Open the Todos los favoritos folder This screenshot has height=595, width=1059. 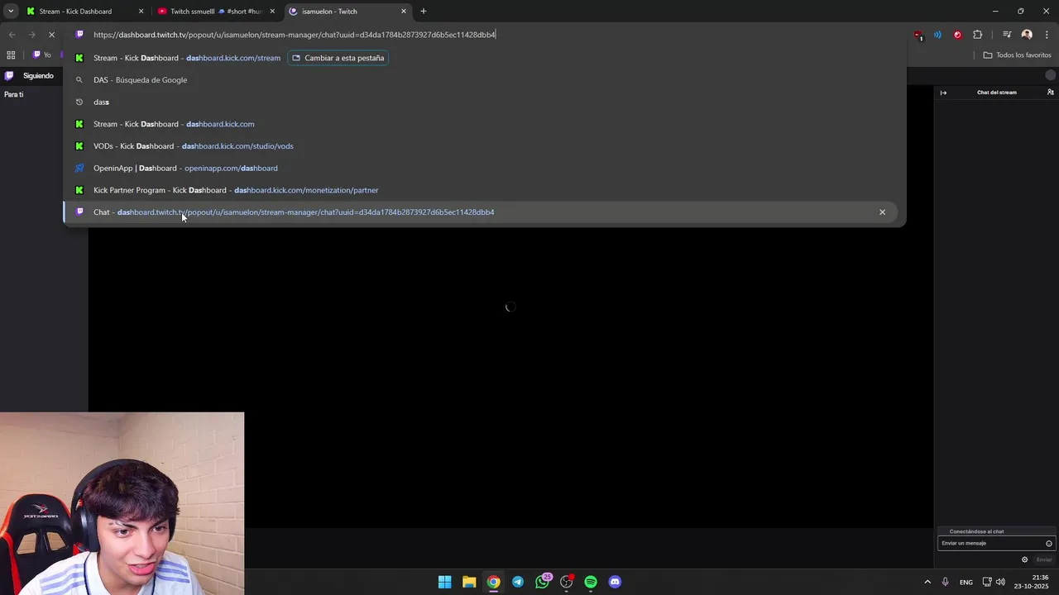pos(1018,55)
